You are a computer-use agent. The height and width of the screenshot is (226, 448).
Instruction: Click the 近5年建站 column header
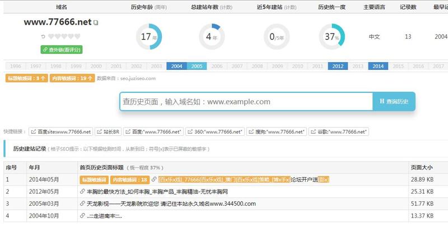coord(276,7)
